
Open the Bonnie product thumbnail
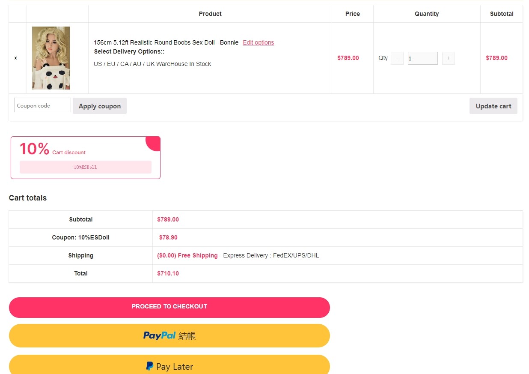(51, 58)
